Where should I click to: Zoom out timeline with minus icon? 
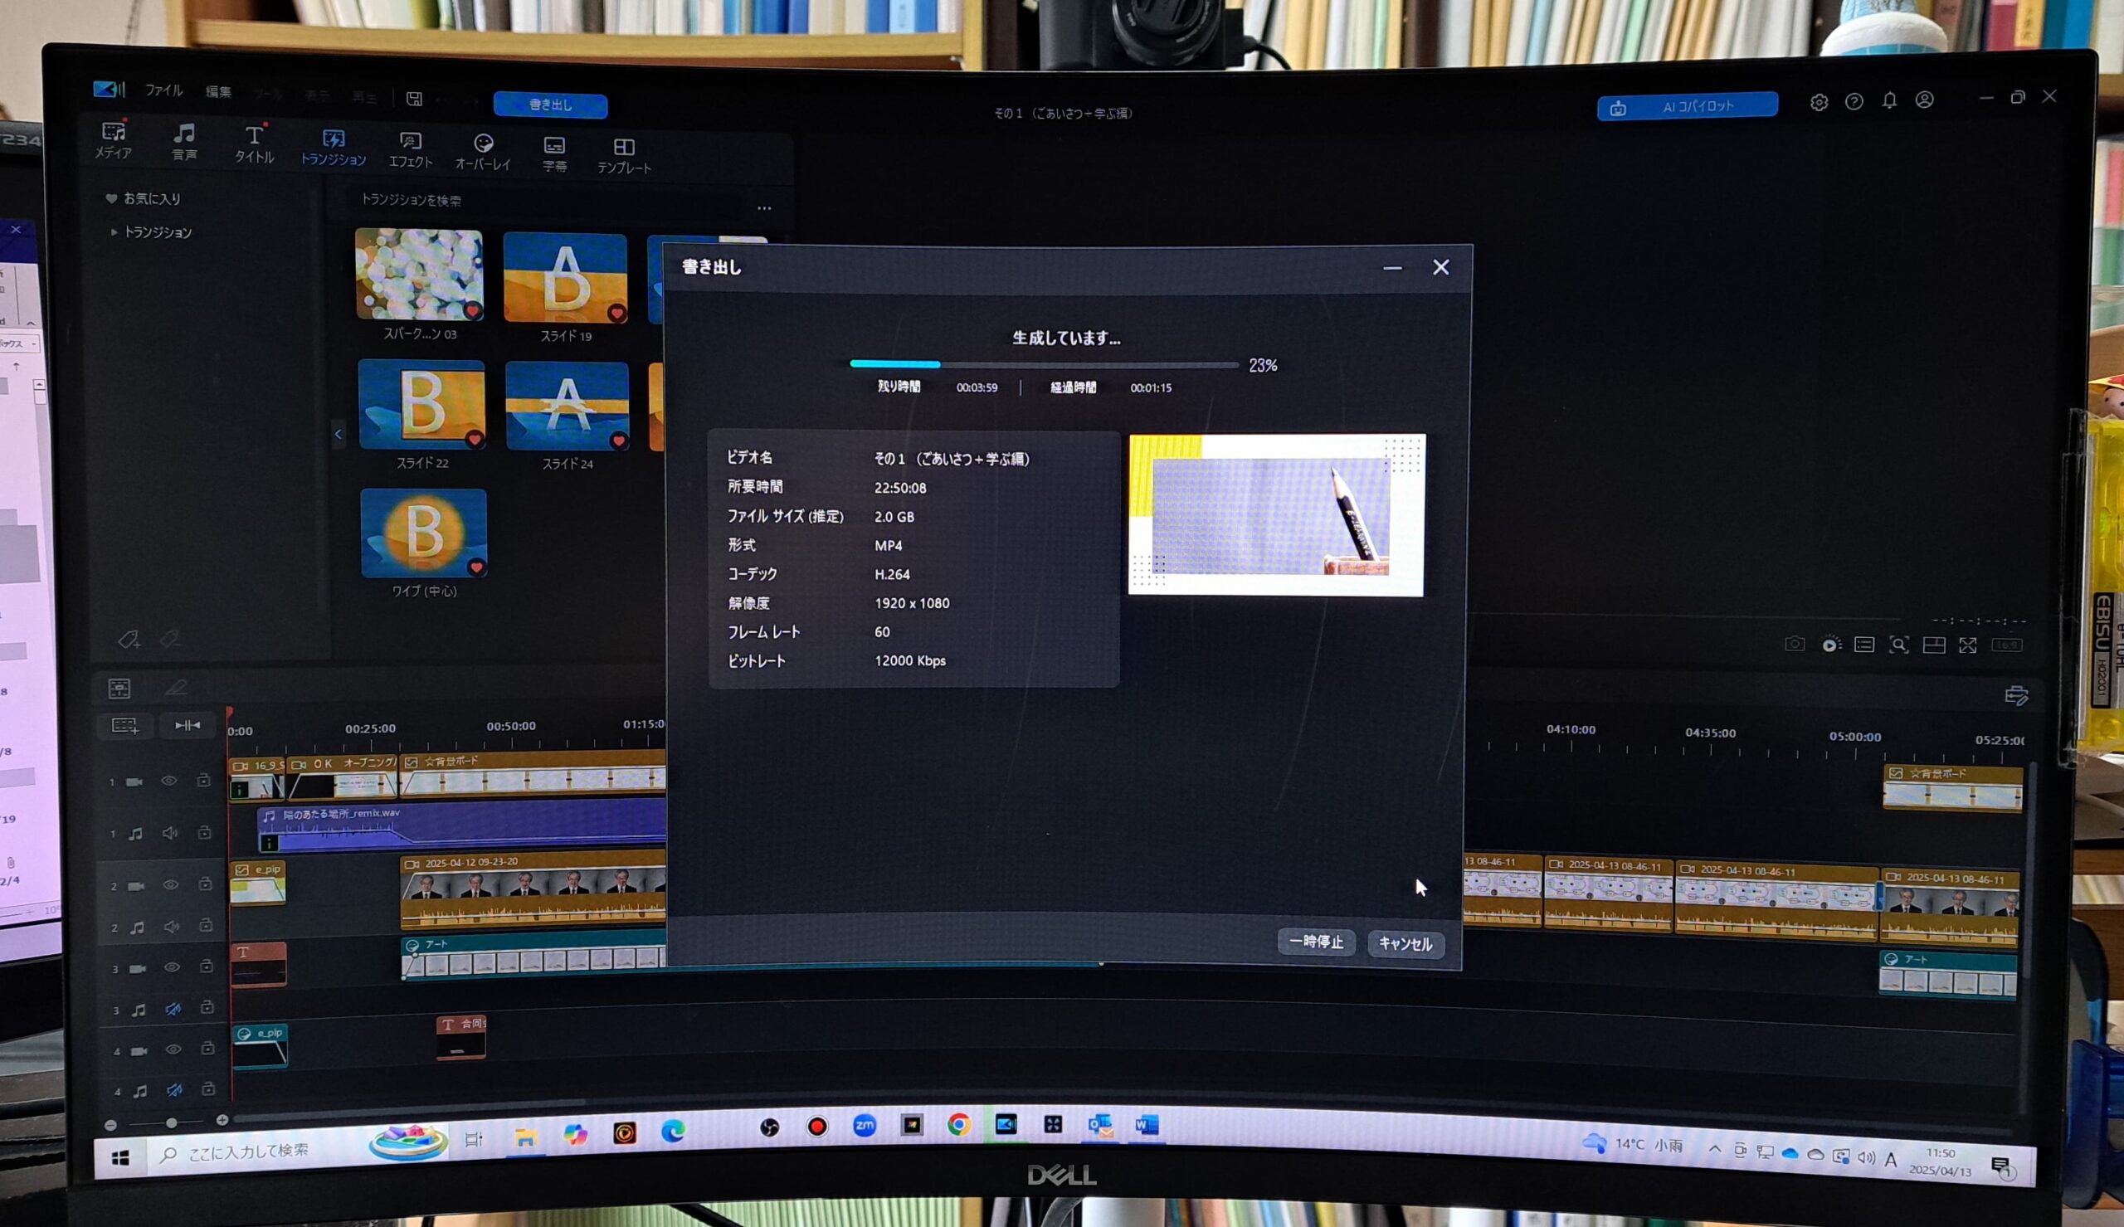[110, 1125]
